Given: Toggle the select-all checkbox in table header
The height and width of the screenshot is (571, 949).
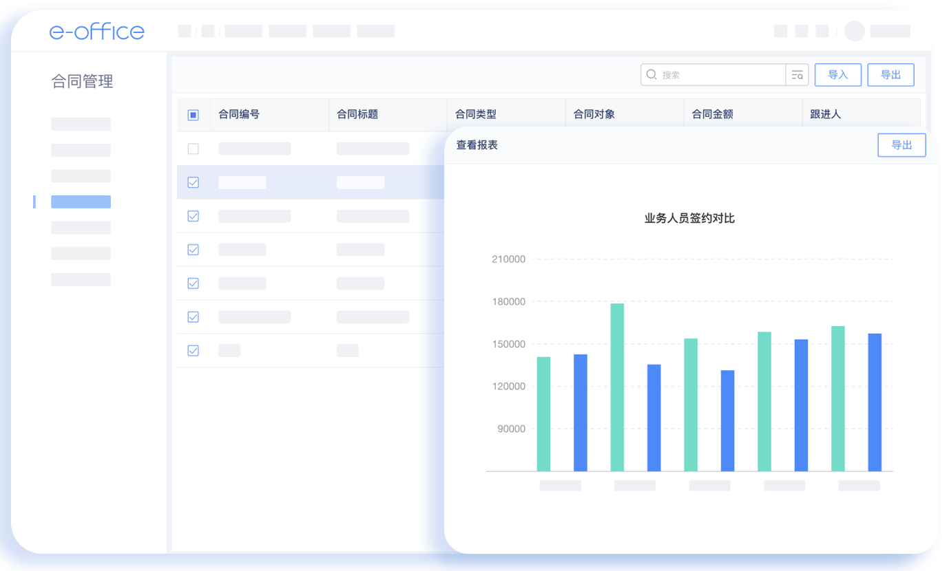Looking at the screenshot, I should click(194, 115).
